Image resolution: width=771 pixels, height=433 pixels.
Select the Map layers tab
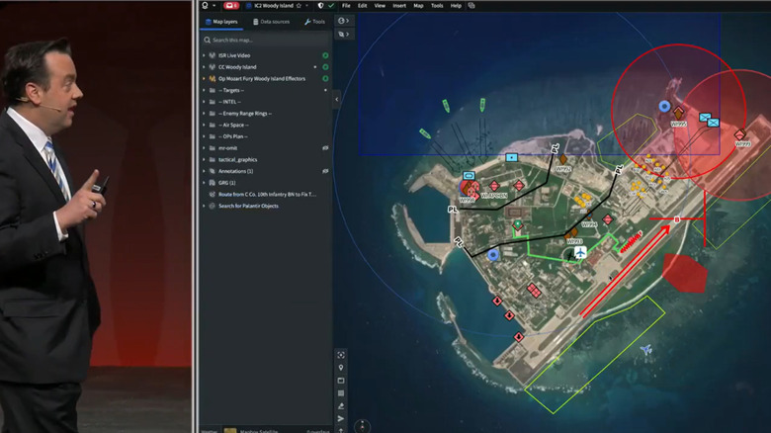221,22
